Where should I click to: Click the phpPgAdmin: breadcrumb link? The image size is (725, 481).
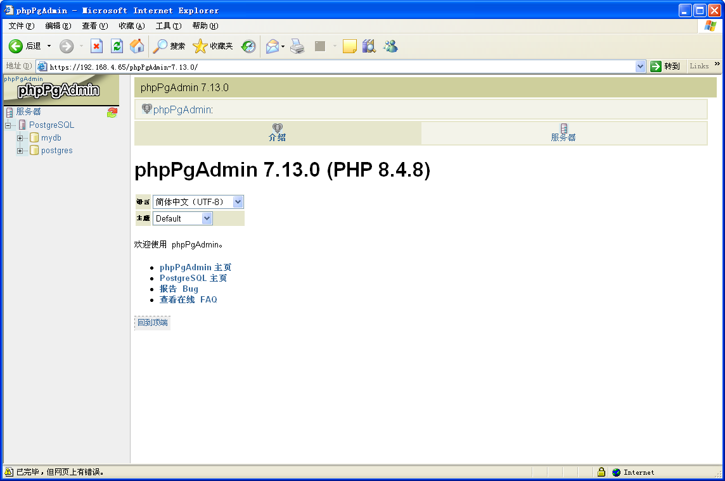pyautogui.click(x=183, y=110)
